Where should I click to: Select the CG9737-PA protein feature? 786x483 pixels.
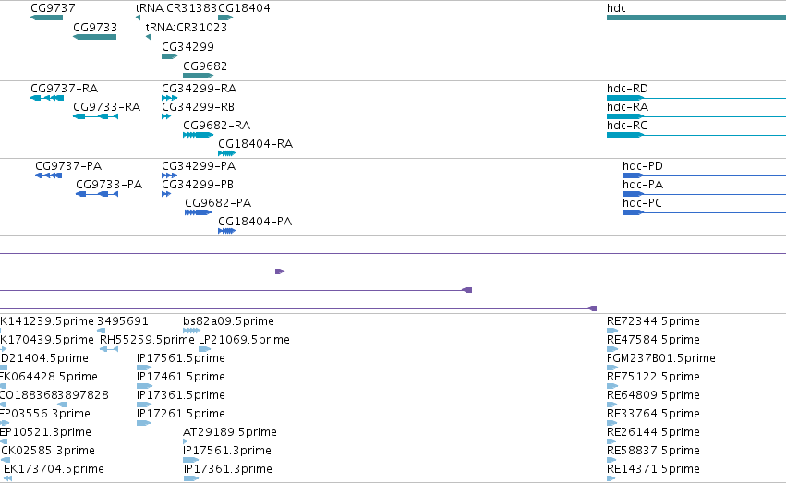(49, 175)
